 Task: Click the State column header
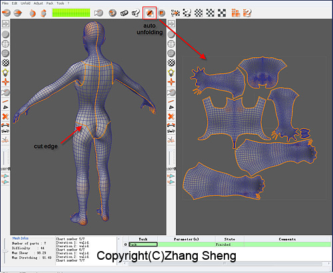coord(230,239)
